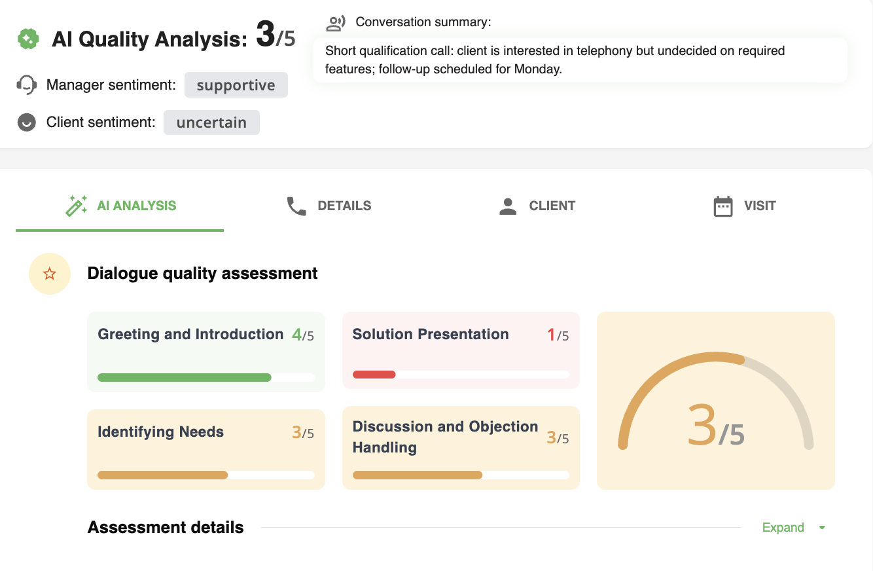Go to the VISIT tab

coord(759,206)
